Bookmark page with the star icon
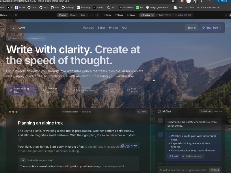 coord(173,1)
